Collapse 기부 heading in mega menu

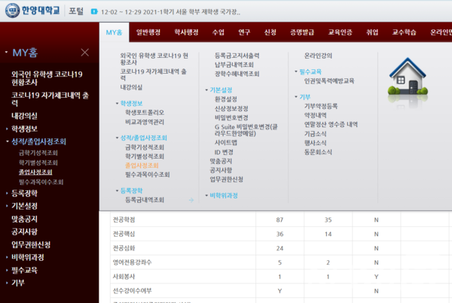point(304,97)
